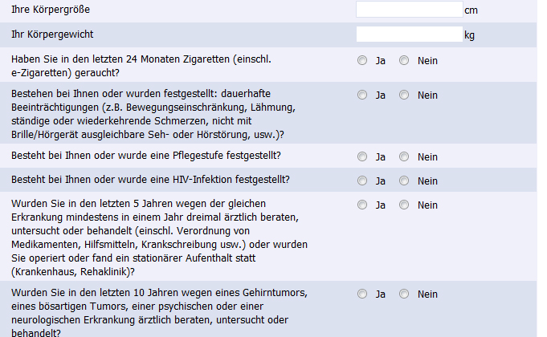The height and width of the screenshot is (337, 547).
Task: Mark Ja for the Pflegestufe question
Action: (x=362, y=156)
